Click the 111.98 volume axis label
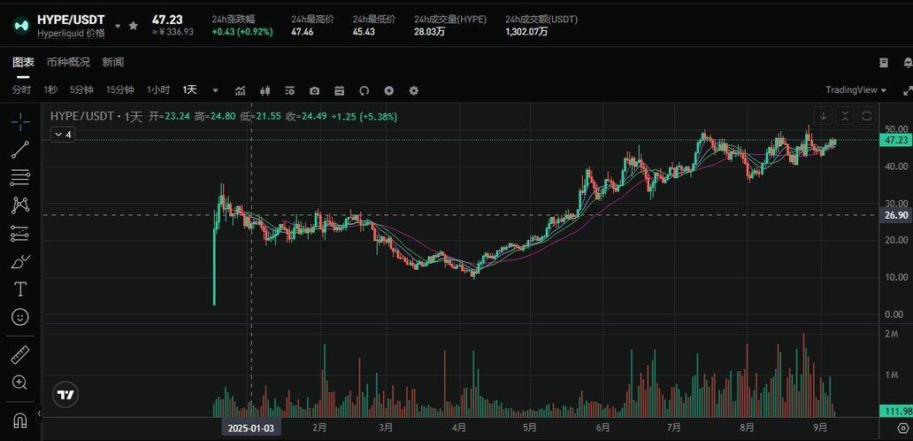Screen dimensions: 913x441 pyautogui.click(x=895, y=411)
